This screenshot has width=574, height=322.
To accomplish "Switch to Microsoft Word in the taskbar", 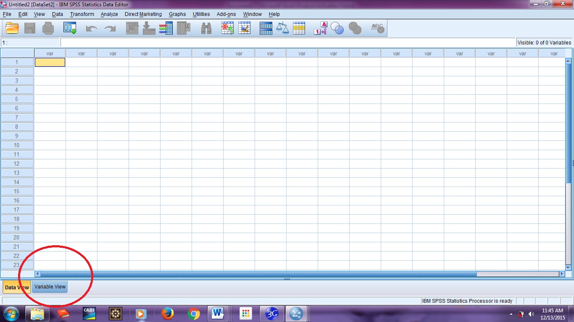I will 218,314.
